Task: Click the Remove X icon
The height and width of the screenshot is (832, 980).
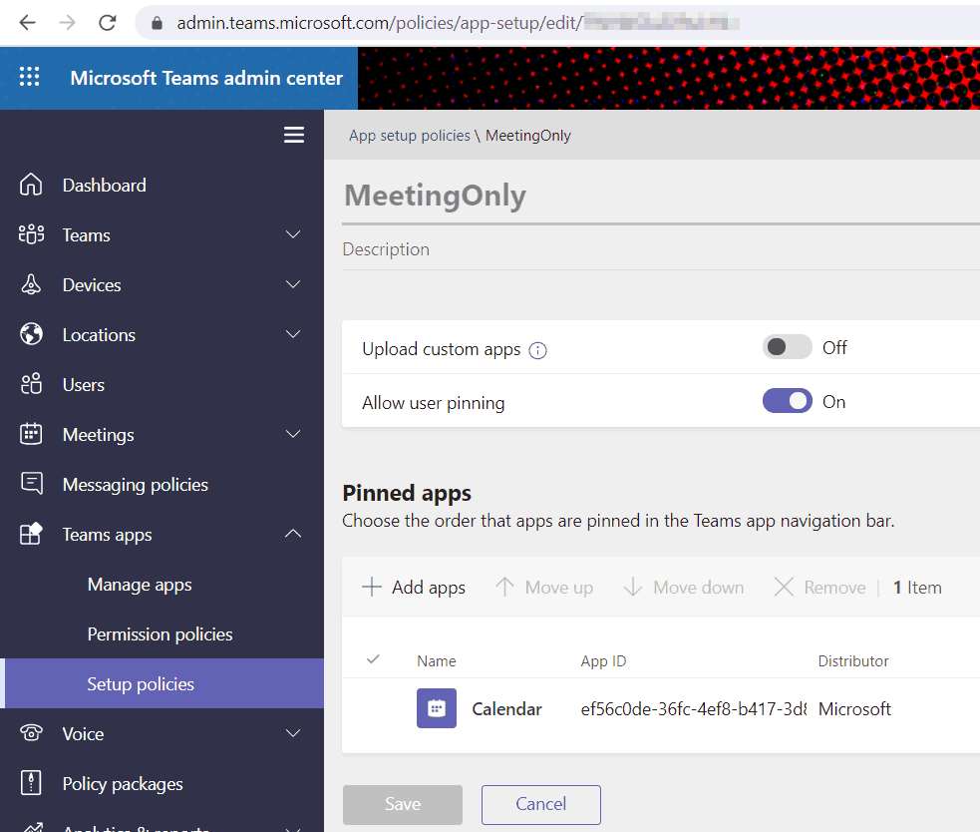Action: pos(784,587)
